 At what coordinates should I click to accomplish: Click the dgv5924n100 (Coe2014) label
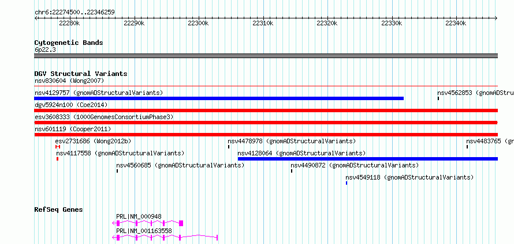point(71,105)
